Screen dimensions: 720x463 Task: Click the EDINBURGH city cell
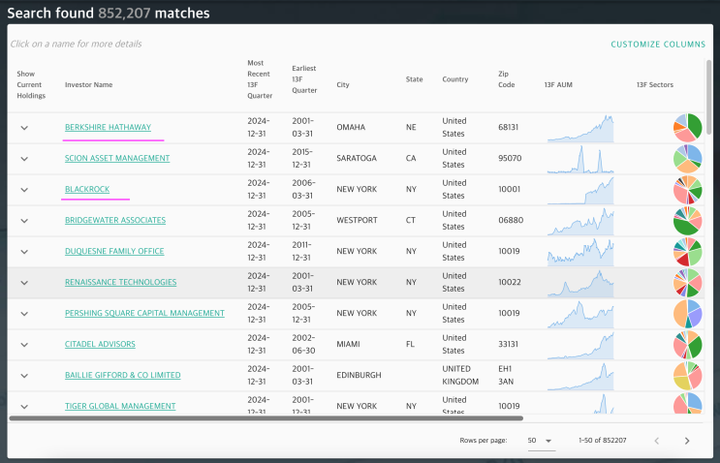(x=359, y=375)
